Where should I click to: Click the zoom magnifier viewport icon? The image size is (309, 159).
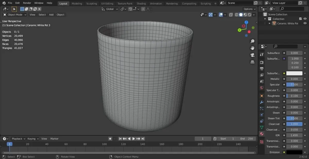coord(252,41)
